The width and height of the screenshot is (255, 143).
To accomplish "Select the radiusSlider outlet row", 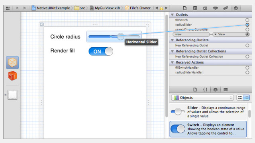I will pos(210,25).
